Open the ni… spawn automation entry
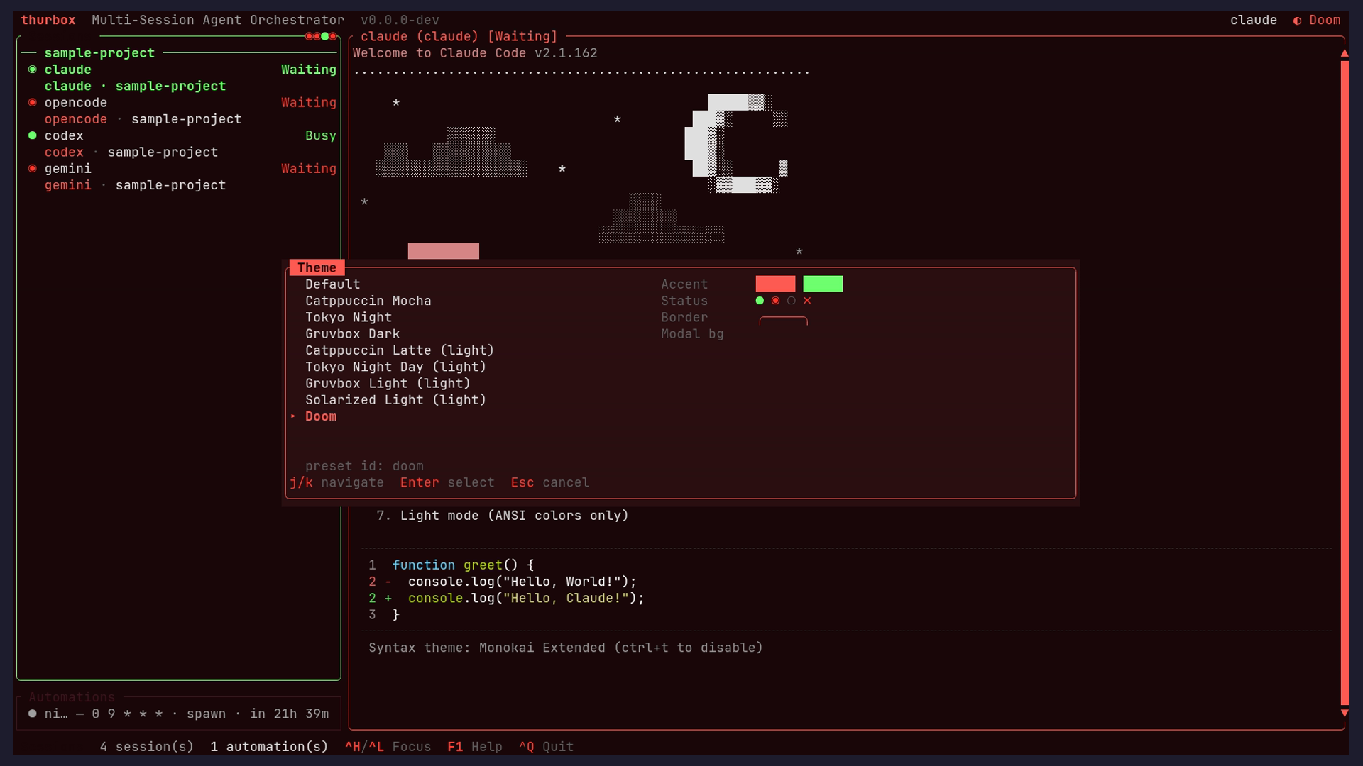The width and height of the screenshot is (1363, 766). tap(178, 714)
